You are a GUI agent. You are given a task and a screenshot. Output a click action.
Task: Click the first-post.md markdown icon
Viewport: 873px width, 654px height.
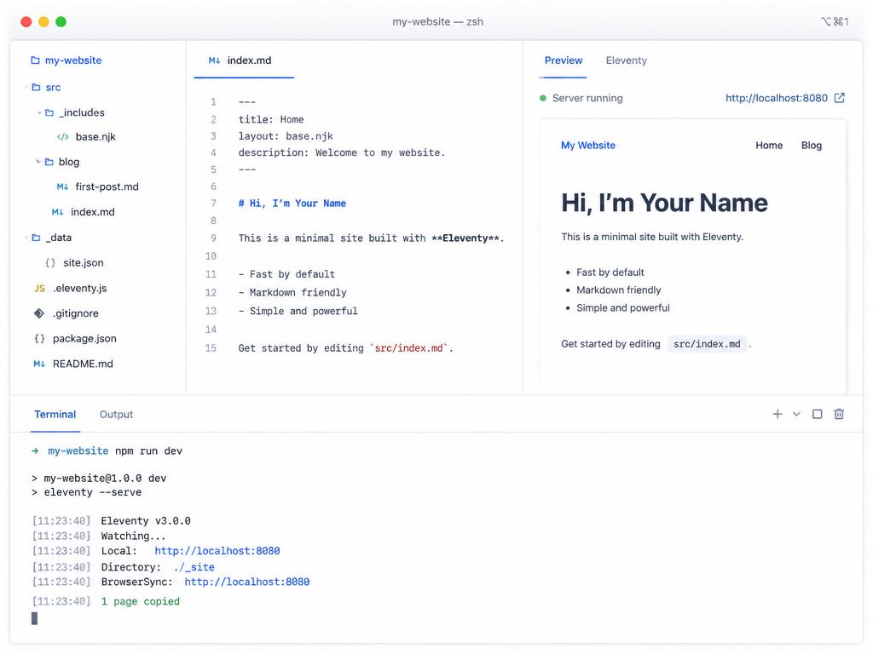click(x=62, y=186)
